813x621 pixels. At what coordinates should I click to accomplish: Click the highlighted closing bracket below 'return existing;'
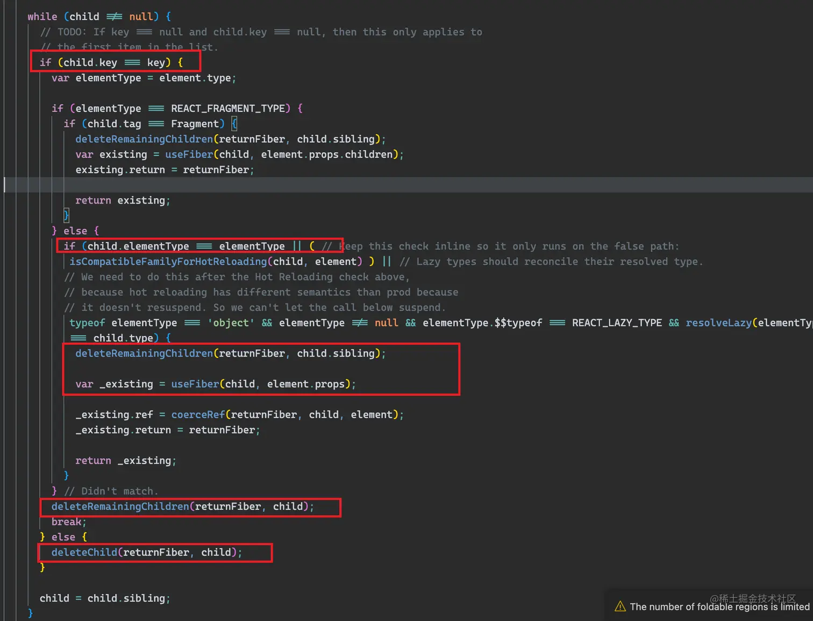tap(66, 216)
